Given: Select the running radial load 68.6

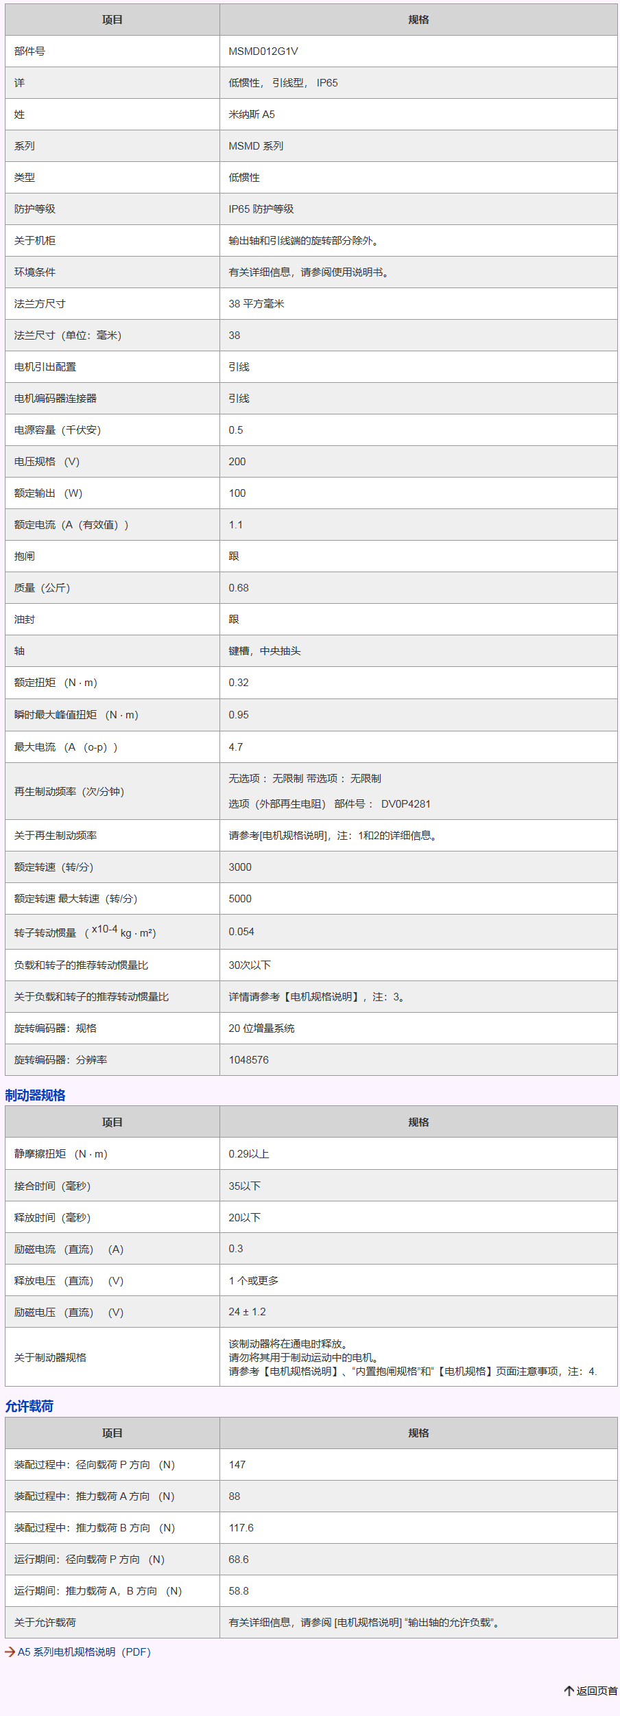Looking at the screenshot, I should [x=239, y=1560].
